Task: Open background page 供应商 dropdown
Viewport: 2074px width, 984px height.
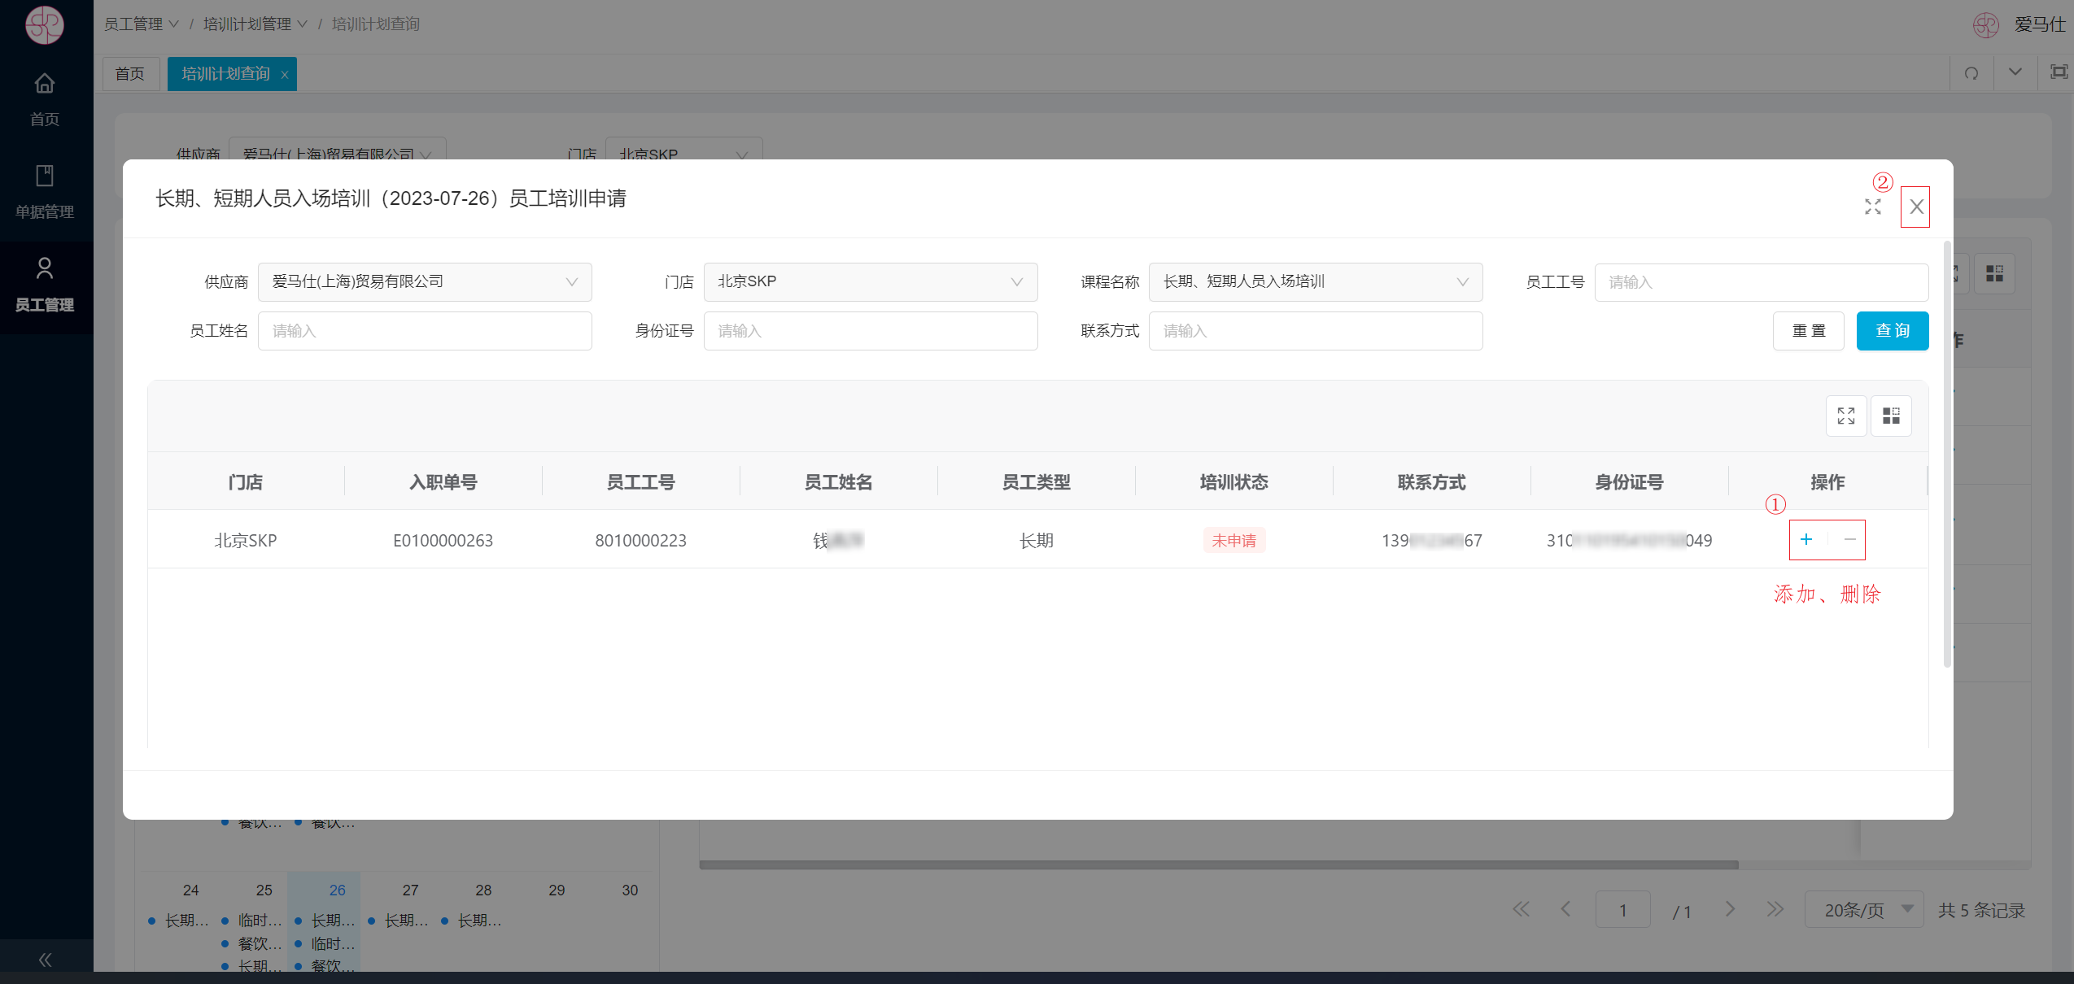Action: pos(337,150)
